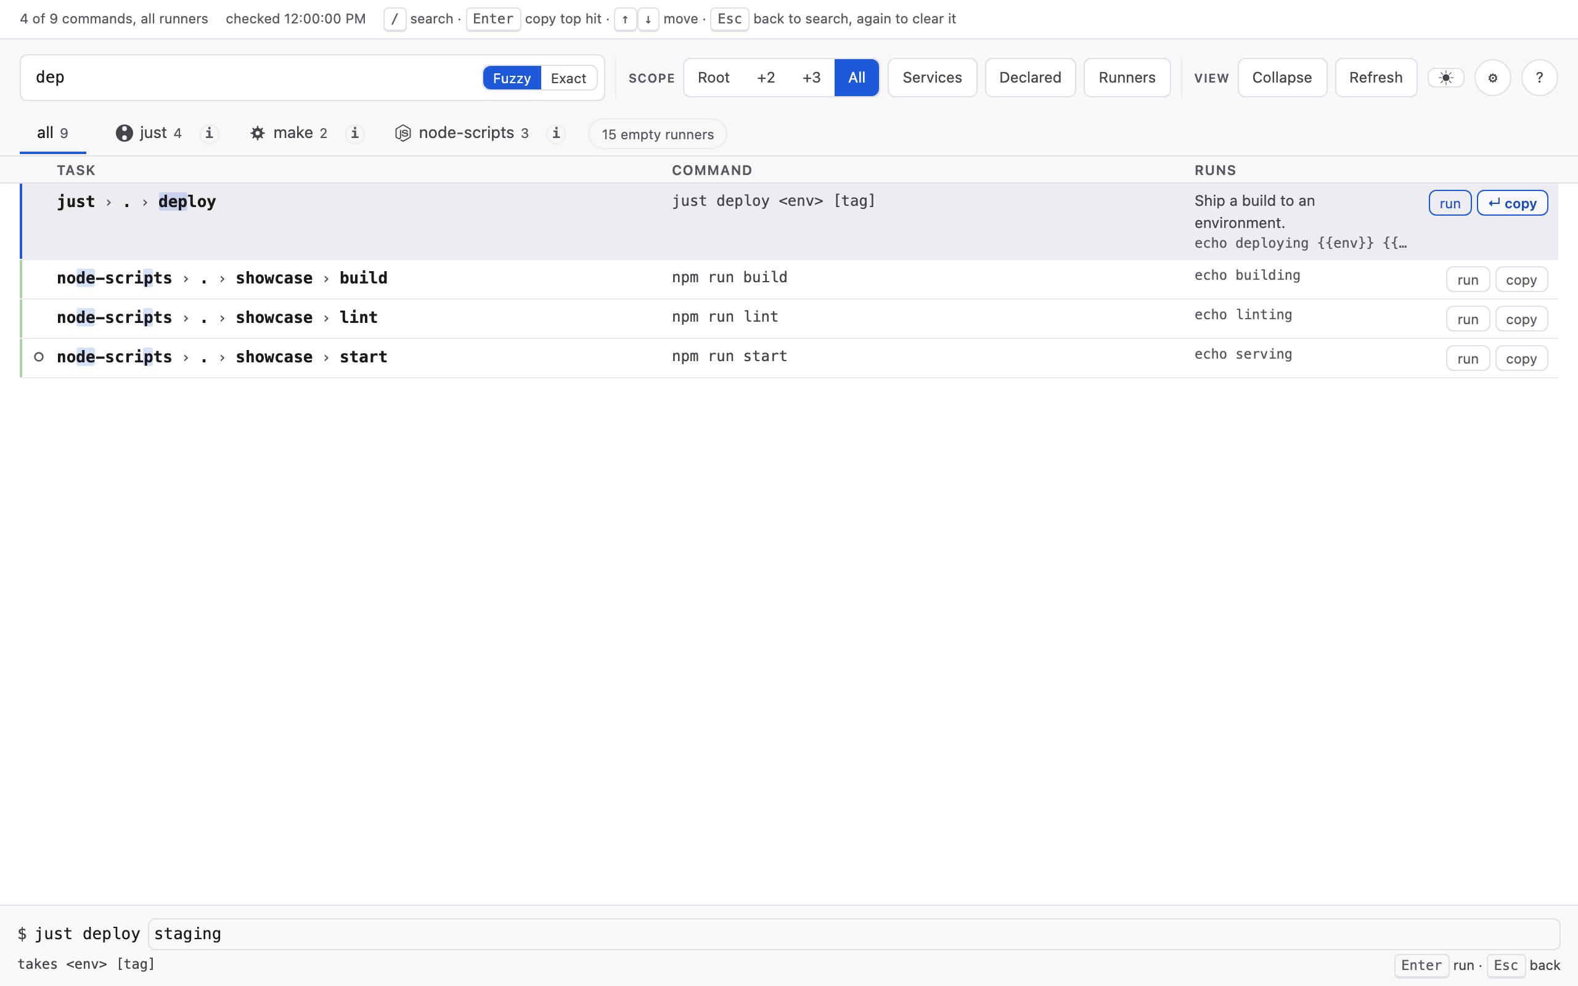This screenshot has height=986, width=1578.
Task: Set scope to +3 levels
Action: coord(811,78)
